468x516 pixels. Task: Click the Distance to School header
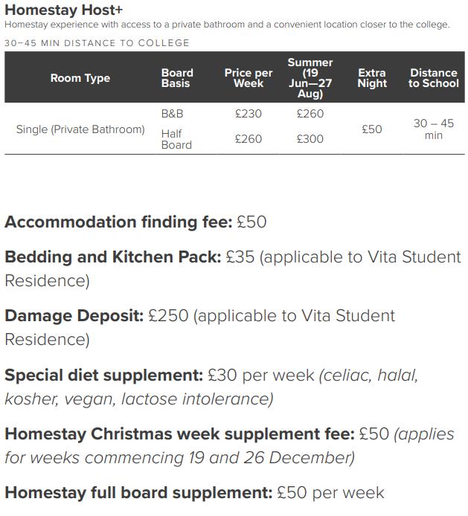tap(433, 78)
